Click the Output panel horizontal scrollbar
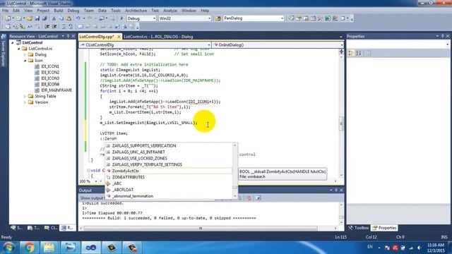This screenshot has width=452, height=254. click(x=201, y=228)
